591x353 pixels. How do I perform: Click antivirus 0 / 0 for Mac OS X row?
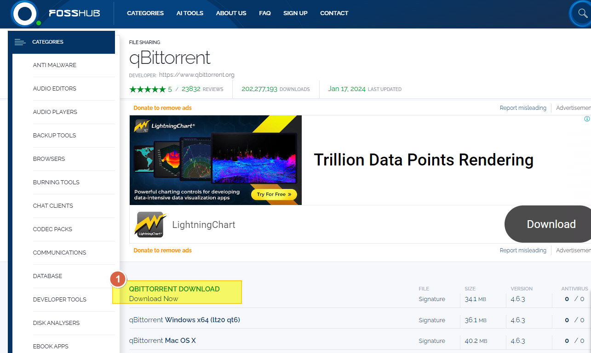pos(574,341)
